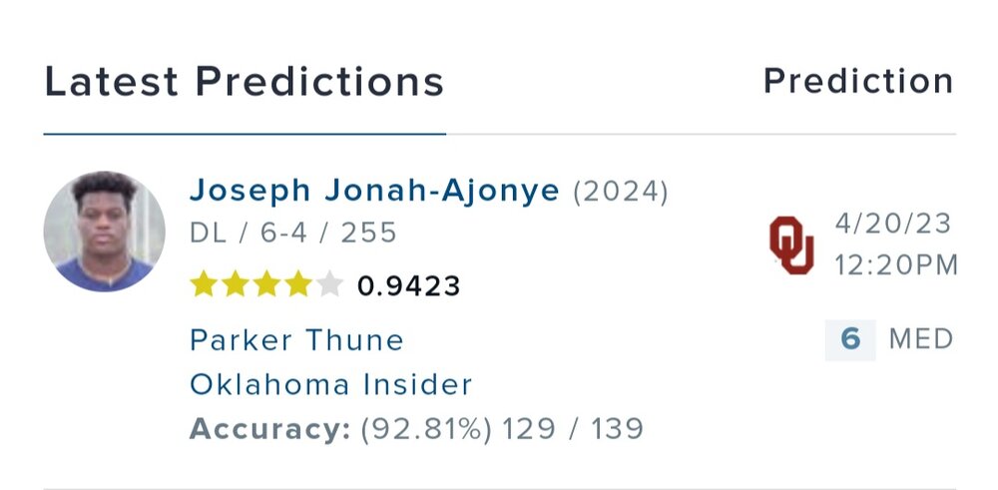998x490 pixels.
Task: Click the confidence score 6 badge
Action: click(x=850, y=339)
